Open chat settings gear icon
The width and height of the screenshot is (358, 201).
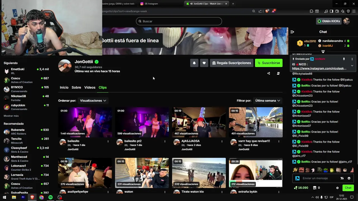[x=337, y=188]
